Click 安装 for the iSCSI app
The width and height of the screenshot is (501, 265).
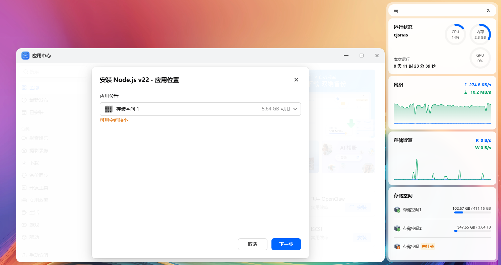pos(362,238)
